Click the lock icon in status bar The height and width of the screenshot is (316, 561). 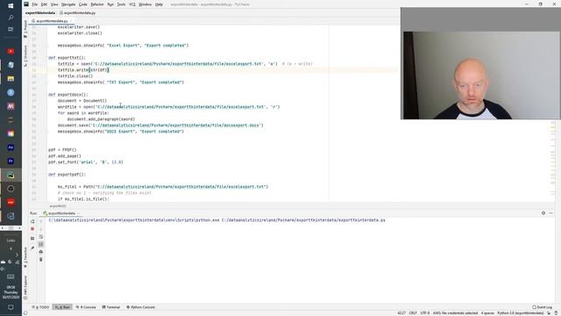pos(549,313)
